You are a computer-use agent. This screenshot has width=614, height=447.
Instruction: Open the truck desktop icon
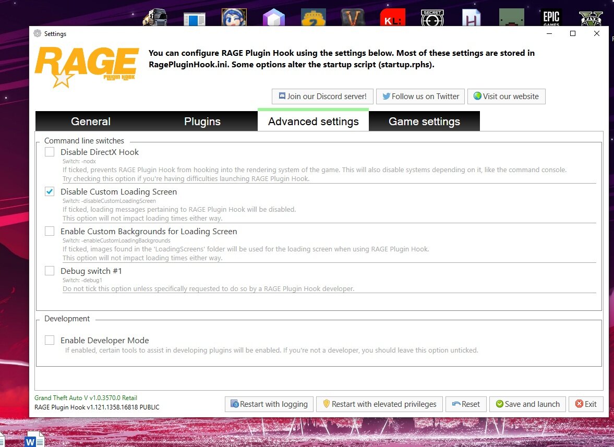pos(155,18)
